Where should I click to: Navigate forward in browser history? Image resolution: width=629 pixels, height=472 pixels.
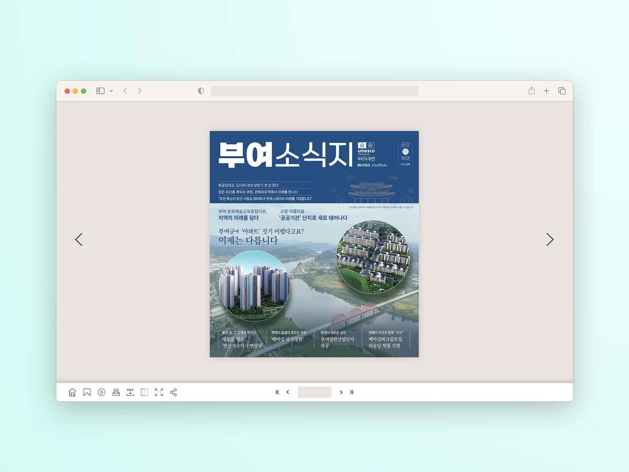(x=140, y=91)
